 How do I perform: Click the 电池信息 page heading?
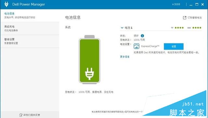point(73,17)
